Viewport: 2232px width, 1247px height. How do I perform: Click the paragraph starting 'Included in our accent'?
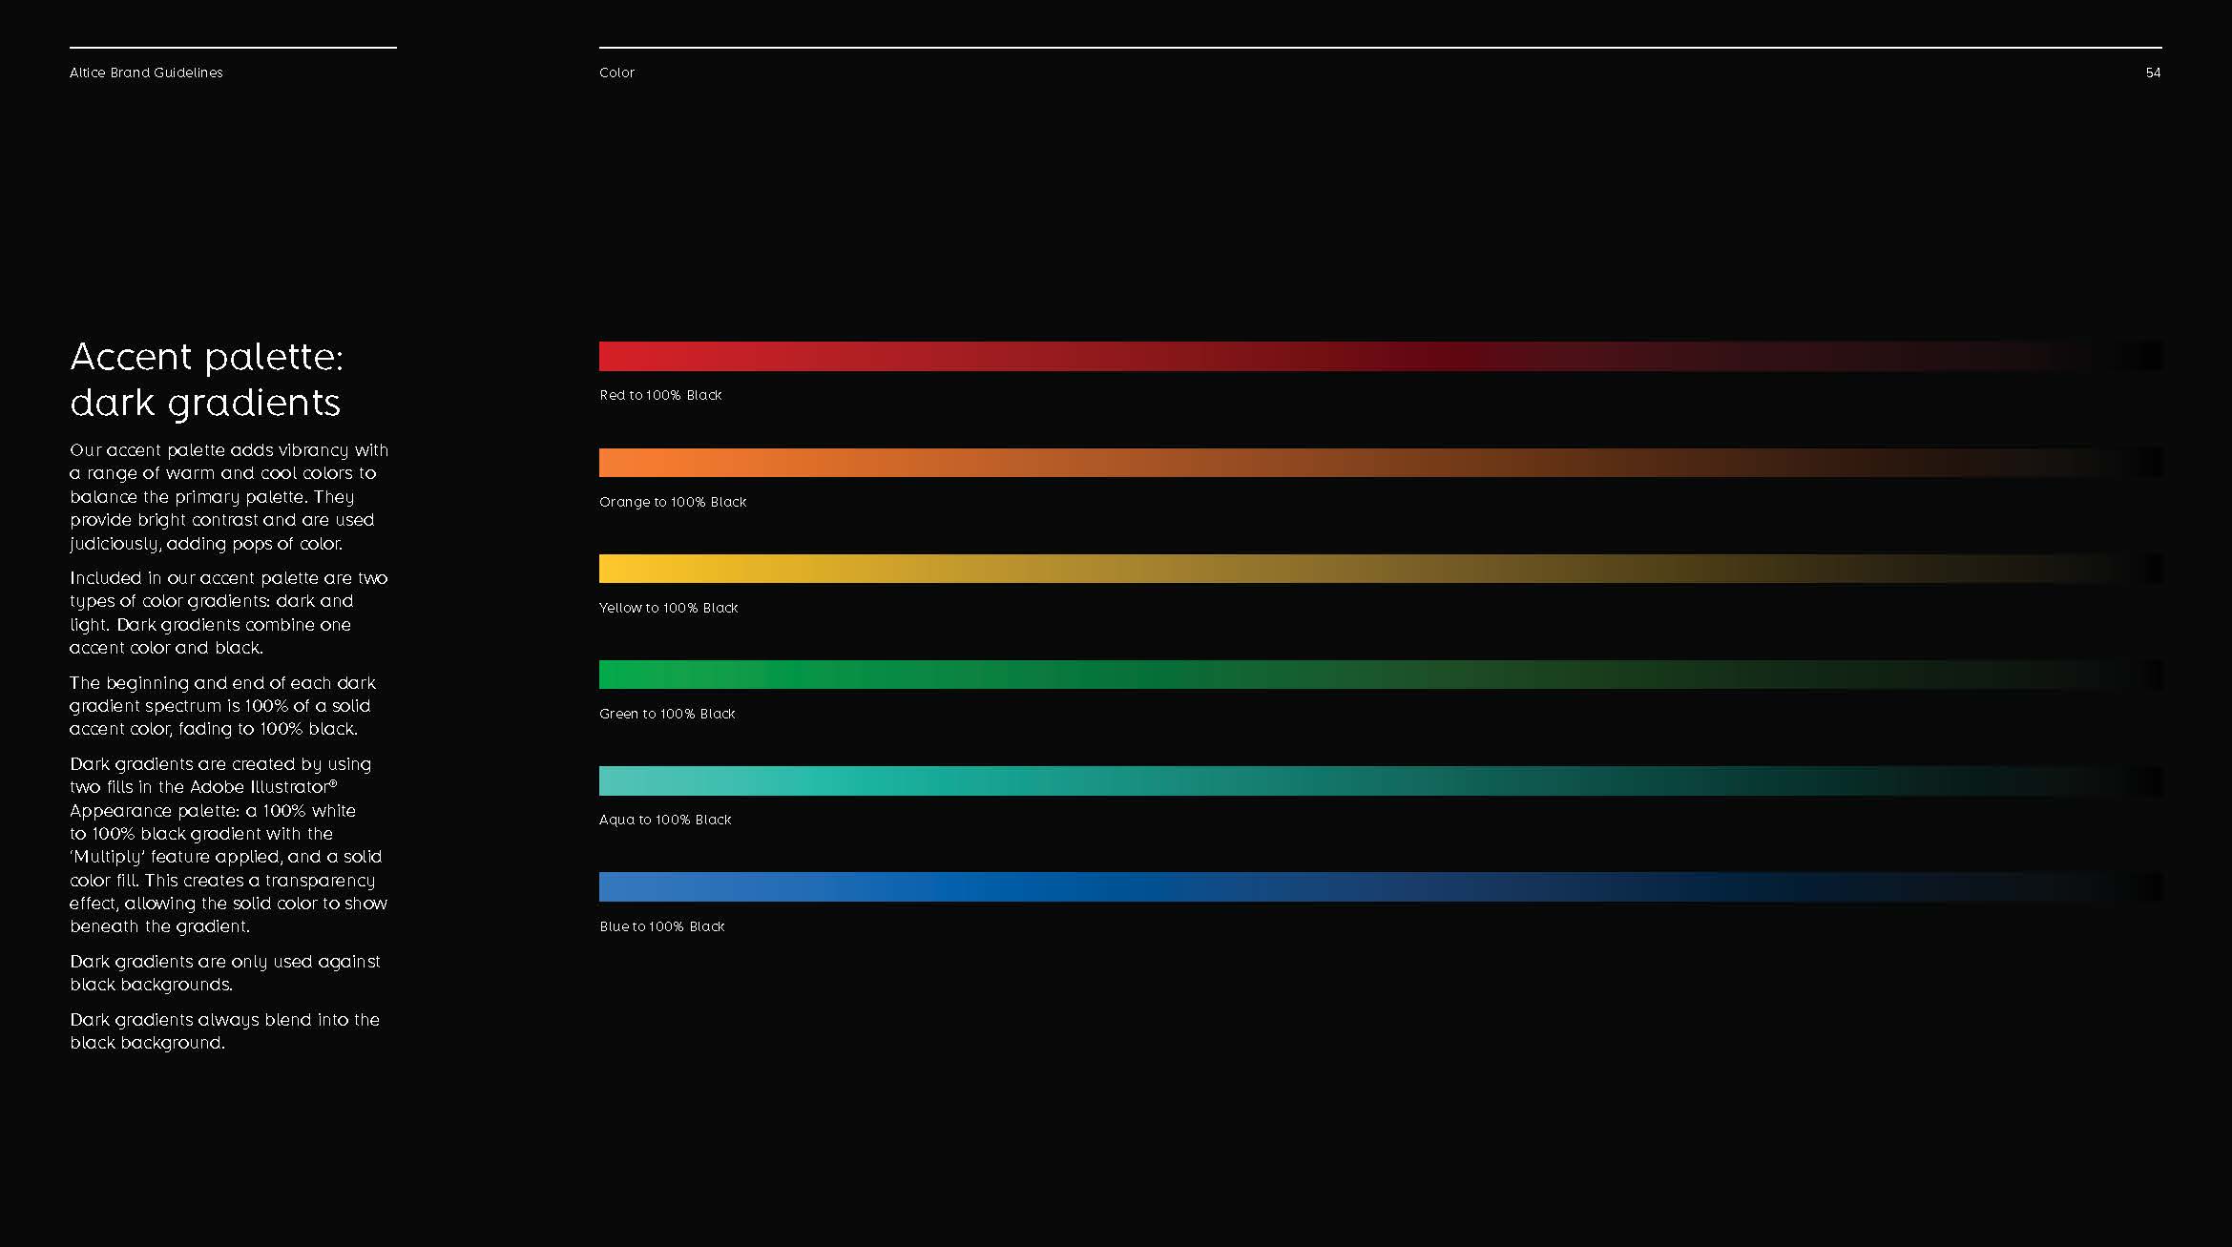pos(229,613)
